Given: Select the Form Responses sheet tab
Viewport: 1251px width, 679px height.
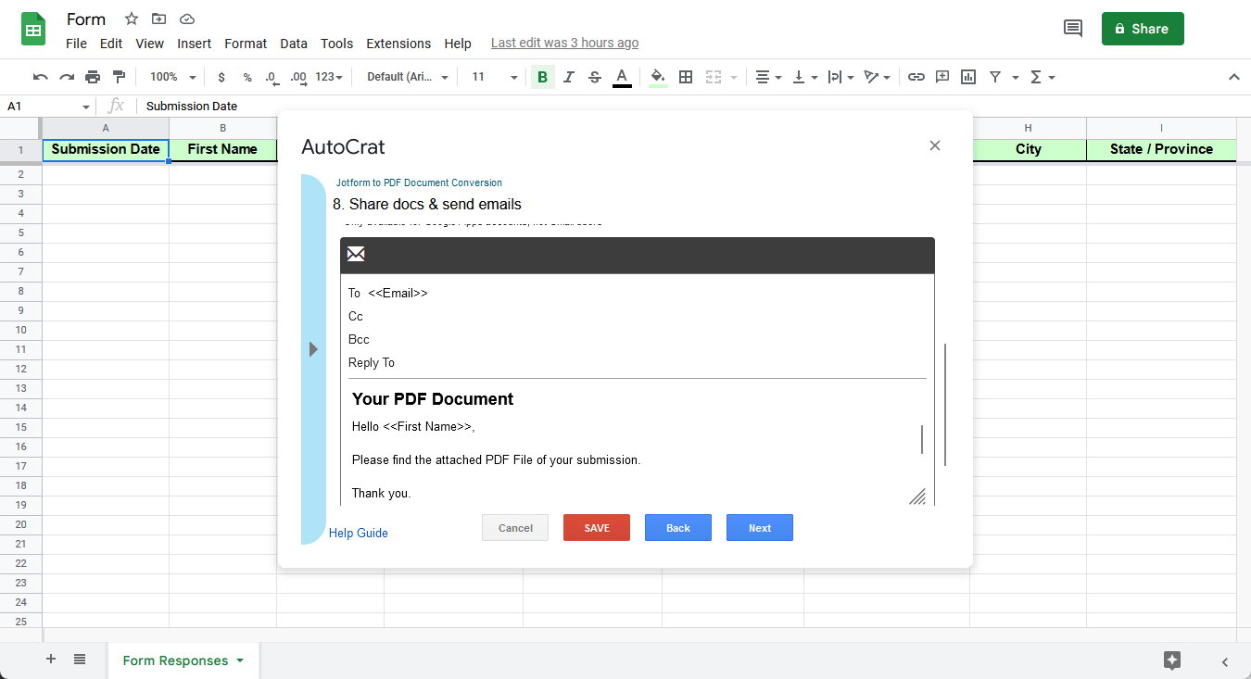Looking at the screenshot, I should click(x=183, y=660).
